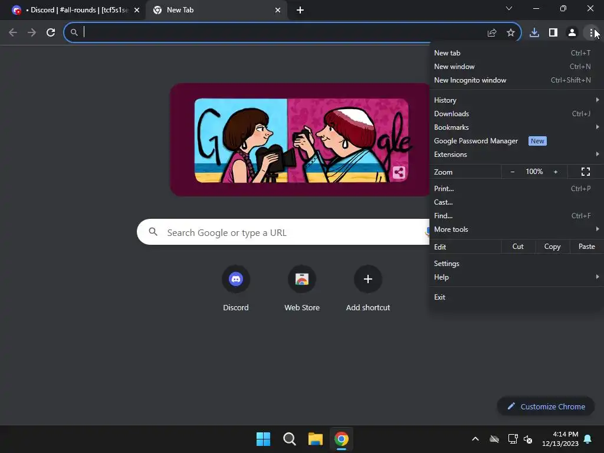Choose Print... from the menu
Image resolution: width=604 pixels, height=453 pixels.
516,189
